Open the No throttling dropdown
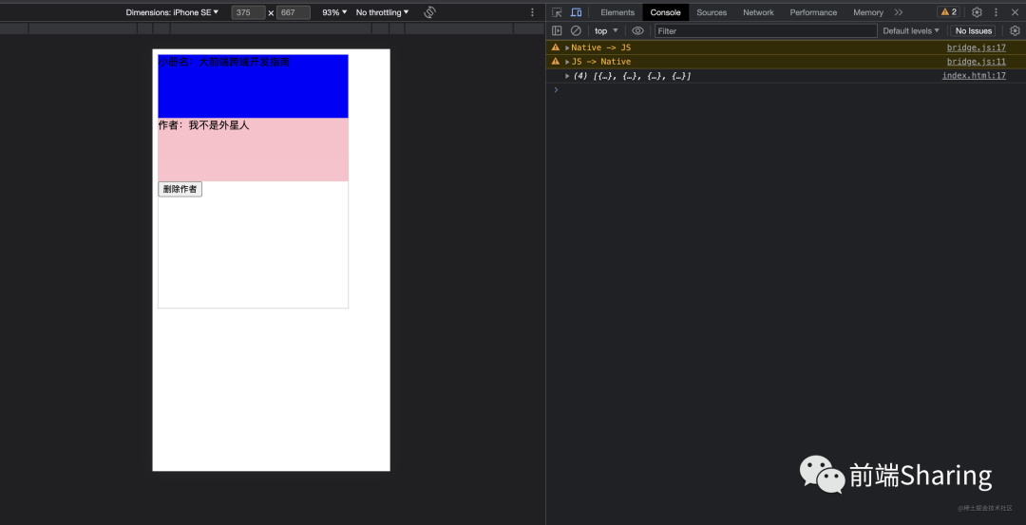The height and width of the screenshot is (525, 1026). coord(382,12)
